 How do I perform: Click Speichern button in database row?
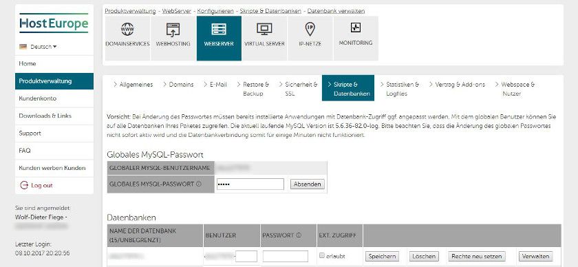pyautogui.click(x=382, y=256)
